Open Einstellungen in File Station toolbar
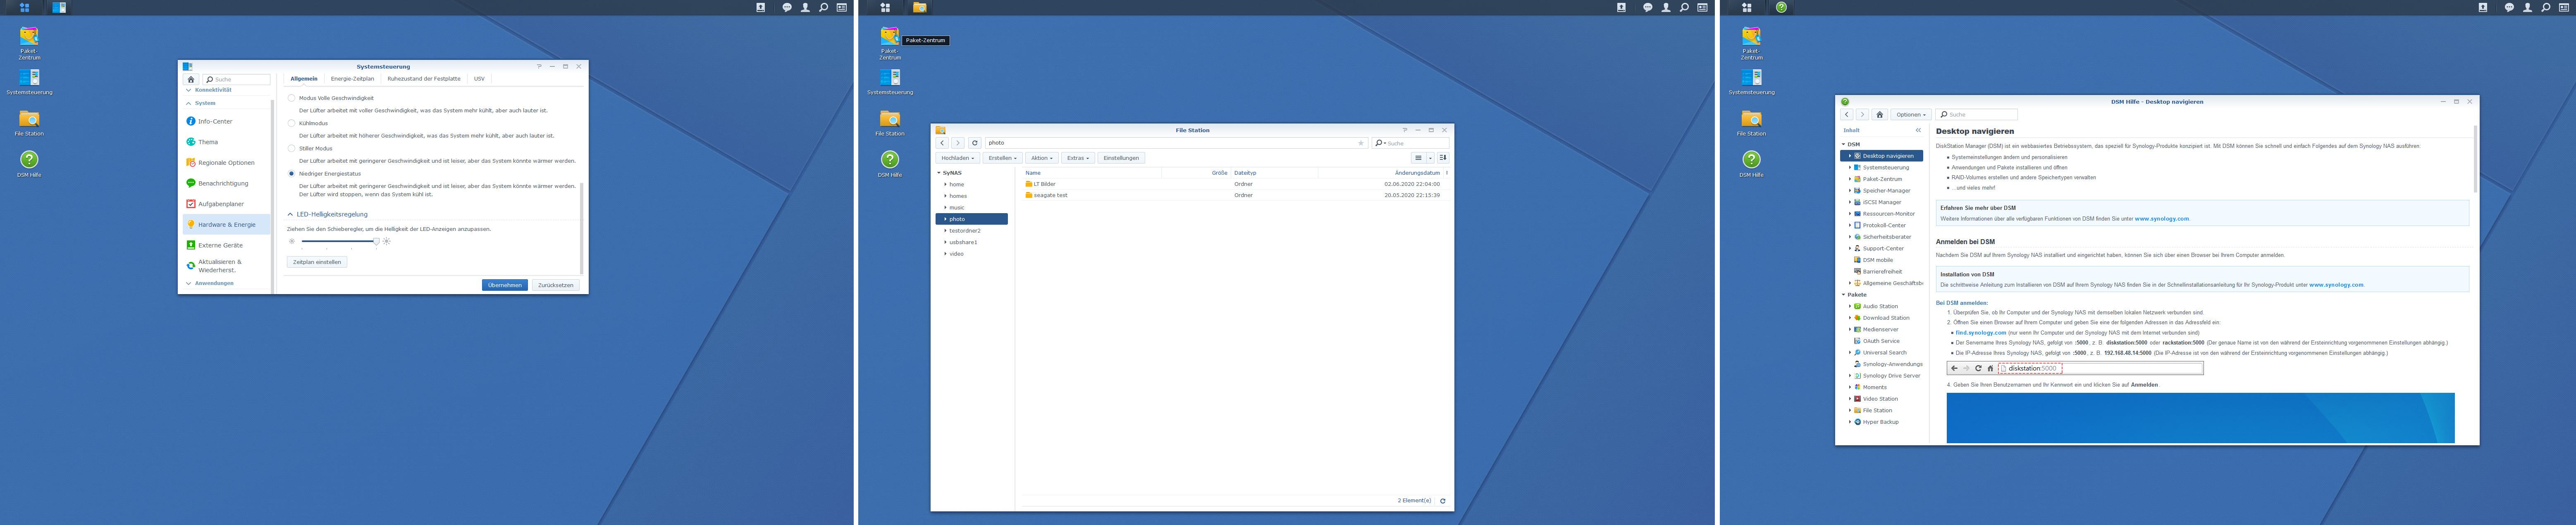This screenshot has width=2576, height=525. (x=1121, y=158)
